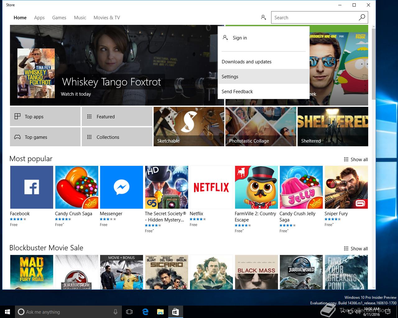Open Task View from the taskbar
Viewport: 398px width, 318px height.
129,312
